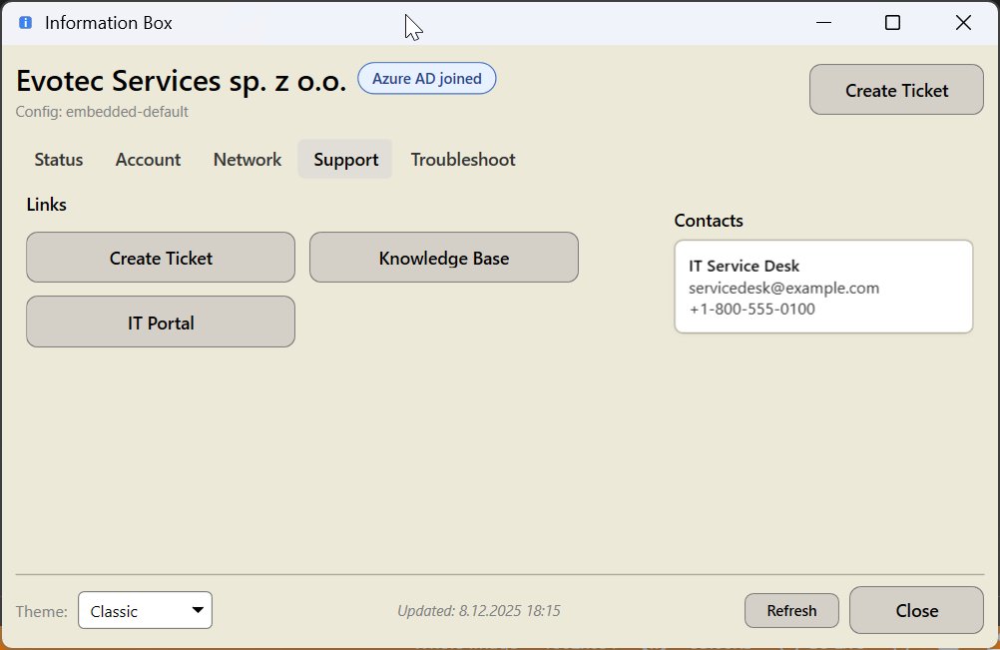Click the IT Service Desk contact card
Screen dimensions: 1000x650
pos(823,287)
